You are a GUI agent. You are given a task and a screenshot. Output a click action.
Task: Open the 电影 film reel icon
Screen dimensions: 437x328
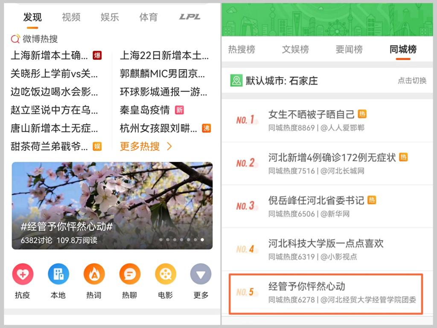[x=166, y=274]
